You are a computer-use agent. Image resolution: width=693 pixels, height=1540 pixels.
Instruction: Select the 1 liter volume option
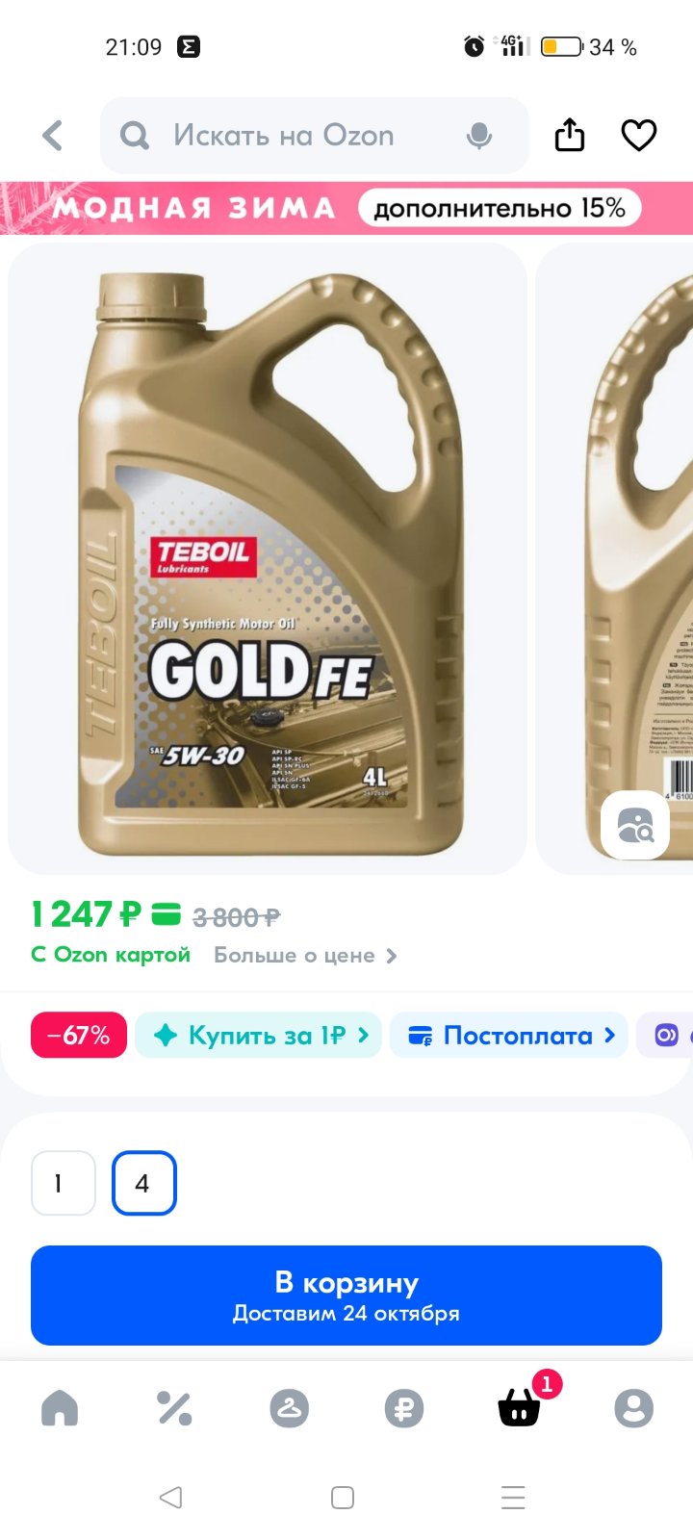coord(64,1183)
